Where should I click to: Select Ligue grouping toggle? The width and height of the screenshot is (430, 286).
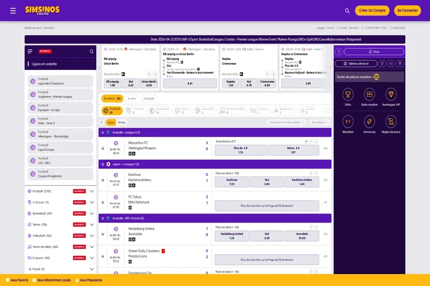111,122
